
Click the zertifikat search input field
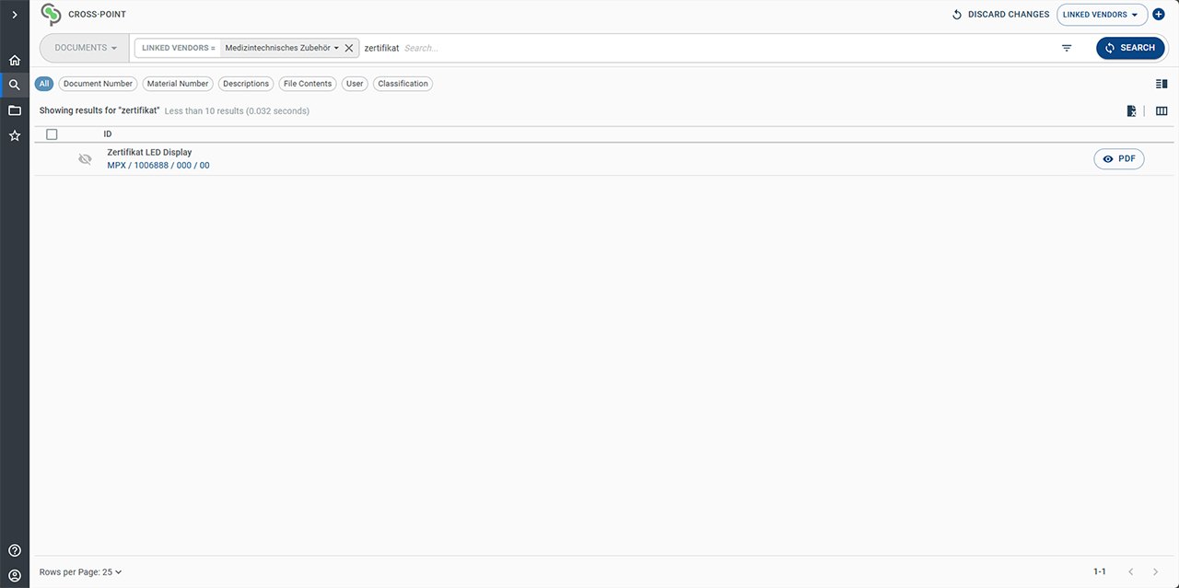(x=424, y=48)
